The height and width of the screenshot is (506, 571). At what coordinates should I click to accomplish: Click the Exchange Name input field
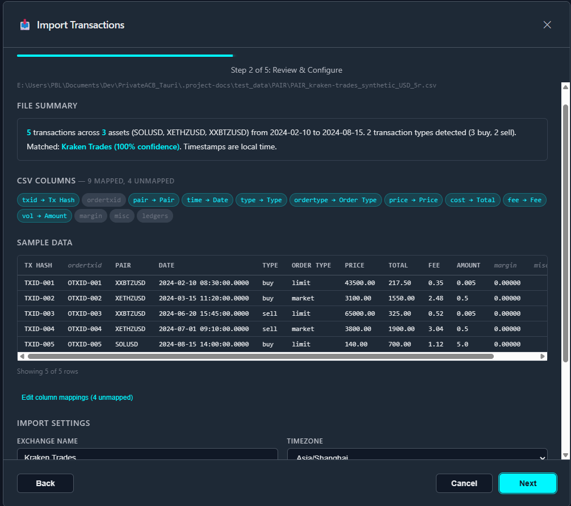tap(147, 455)
